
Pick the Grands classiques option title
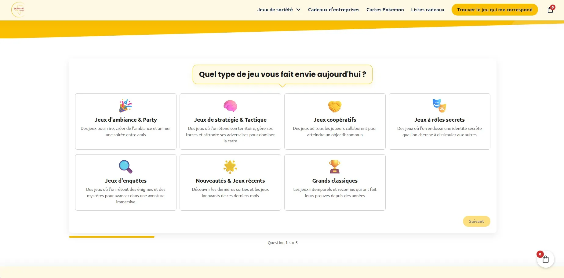[x=335, y=181]
